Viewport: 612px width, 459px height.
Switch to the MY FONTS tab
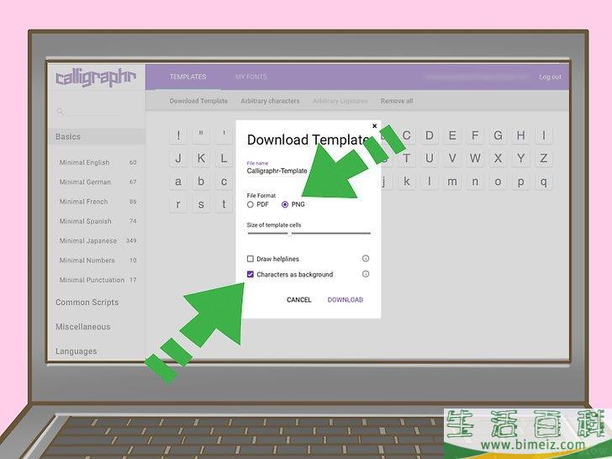click(251, 76)
